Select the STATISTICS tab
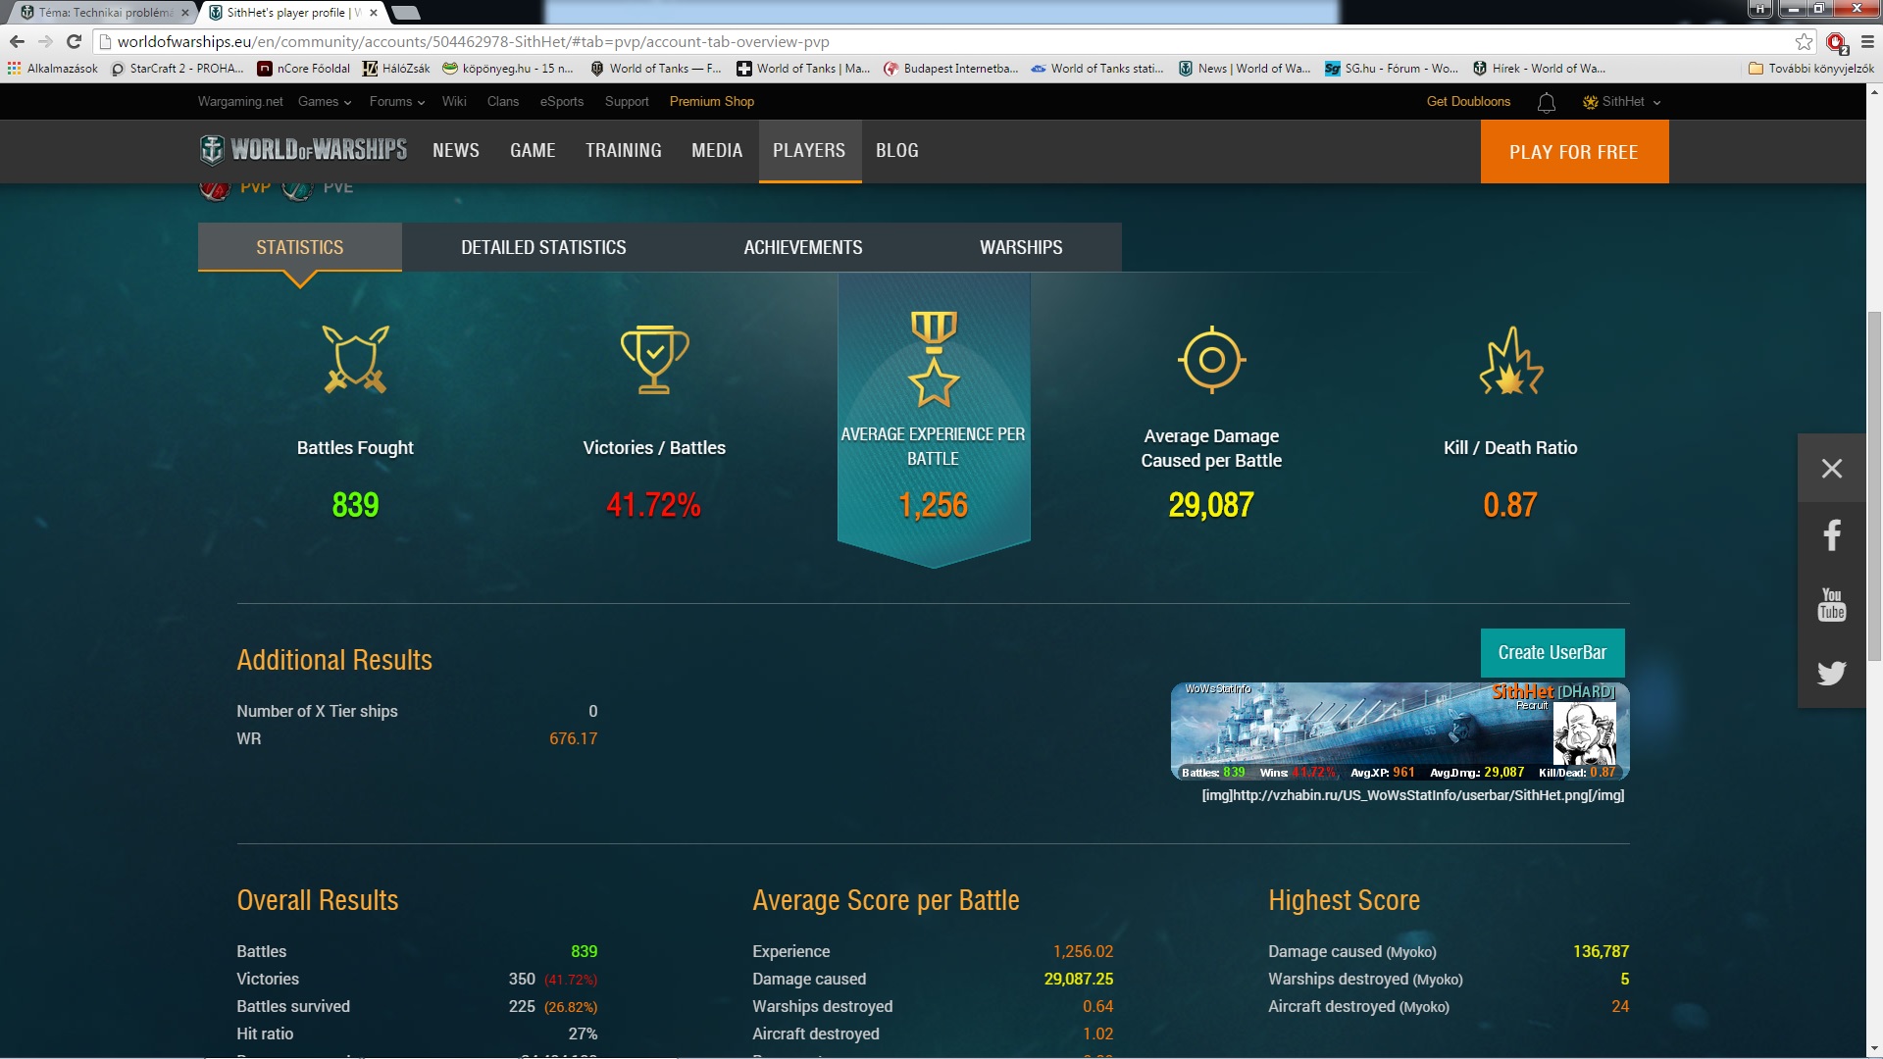The image size is (1883, 1059). (300, 247)
